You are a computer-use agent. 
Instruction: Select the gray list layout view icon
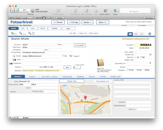click(136, 34)
